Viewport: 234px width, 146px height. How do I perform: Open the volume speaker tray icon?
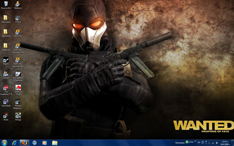point(217,143)
